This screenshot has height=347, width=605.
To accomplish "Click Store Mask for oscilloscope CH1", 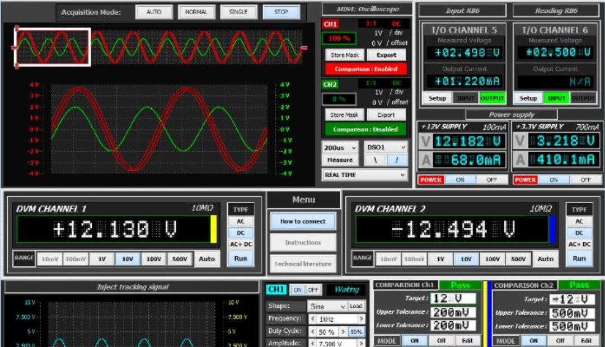I will 345,55.
